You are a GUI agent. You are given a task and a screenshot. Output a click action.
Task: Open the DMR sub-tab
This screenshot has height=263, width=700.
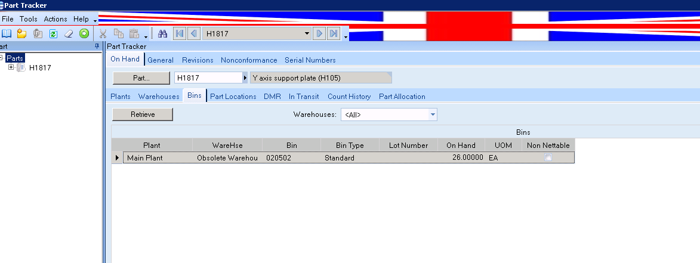[272, 96]
